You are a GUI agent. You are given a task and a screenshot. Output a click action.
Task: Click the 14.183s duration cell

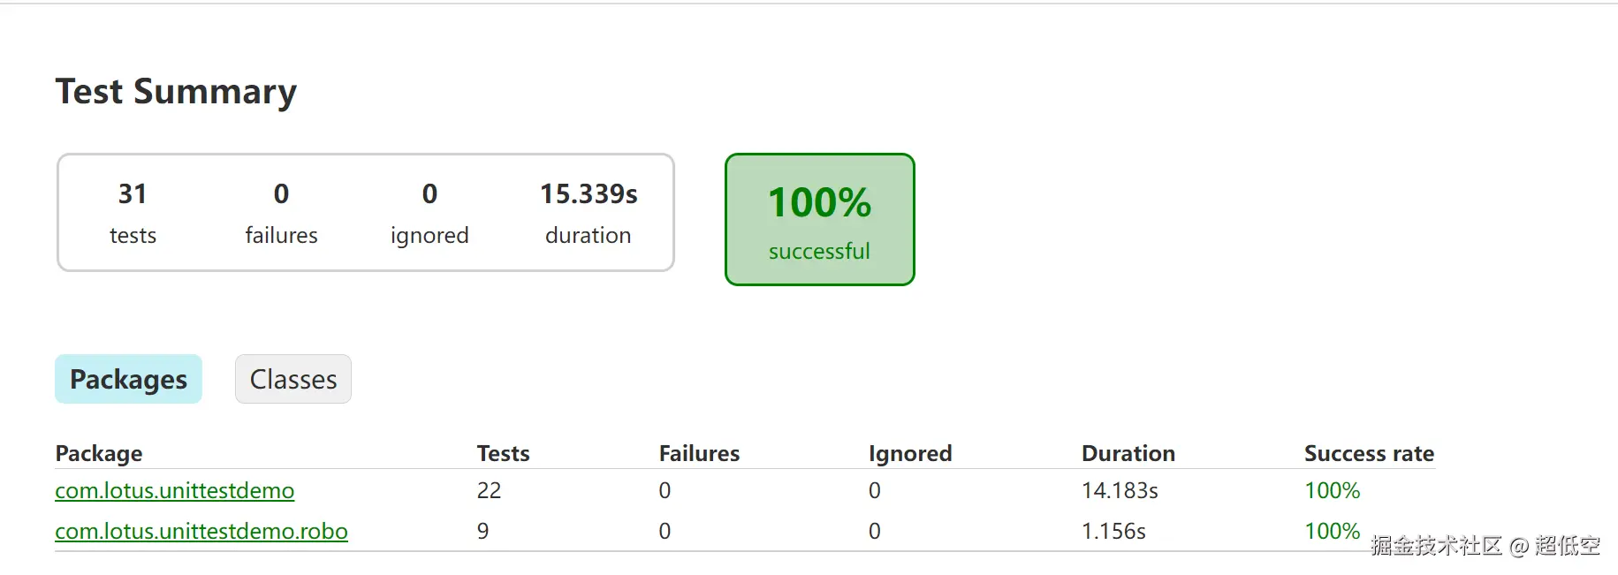click(1120, 490)
